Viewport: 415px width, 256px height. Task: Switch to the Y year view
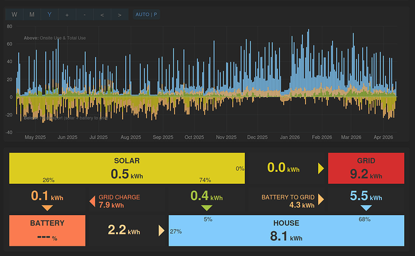coord(49,14)
